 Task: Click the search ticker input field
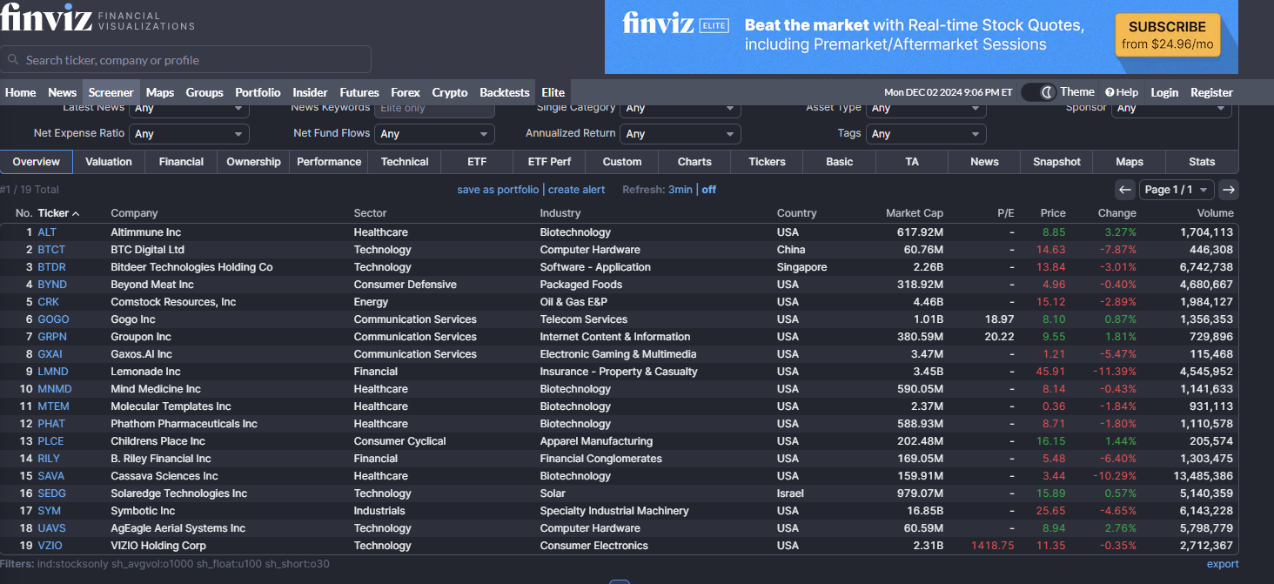(x=191, y=60)
